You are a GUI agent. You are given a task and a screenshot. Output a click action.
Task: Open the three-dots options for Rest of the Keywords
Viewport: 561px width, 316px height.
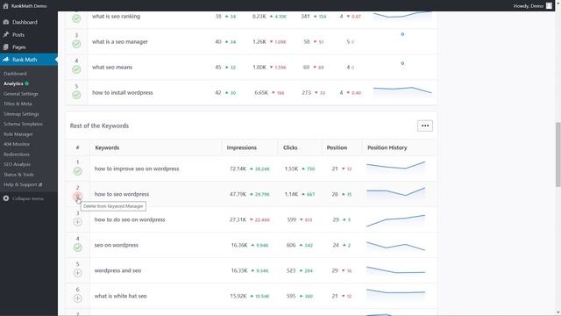[424, 126]
